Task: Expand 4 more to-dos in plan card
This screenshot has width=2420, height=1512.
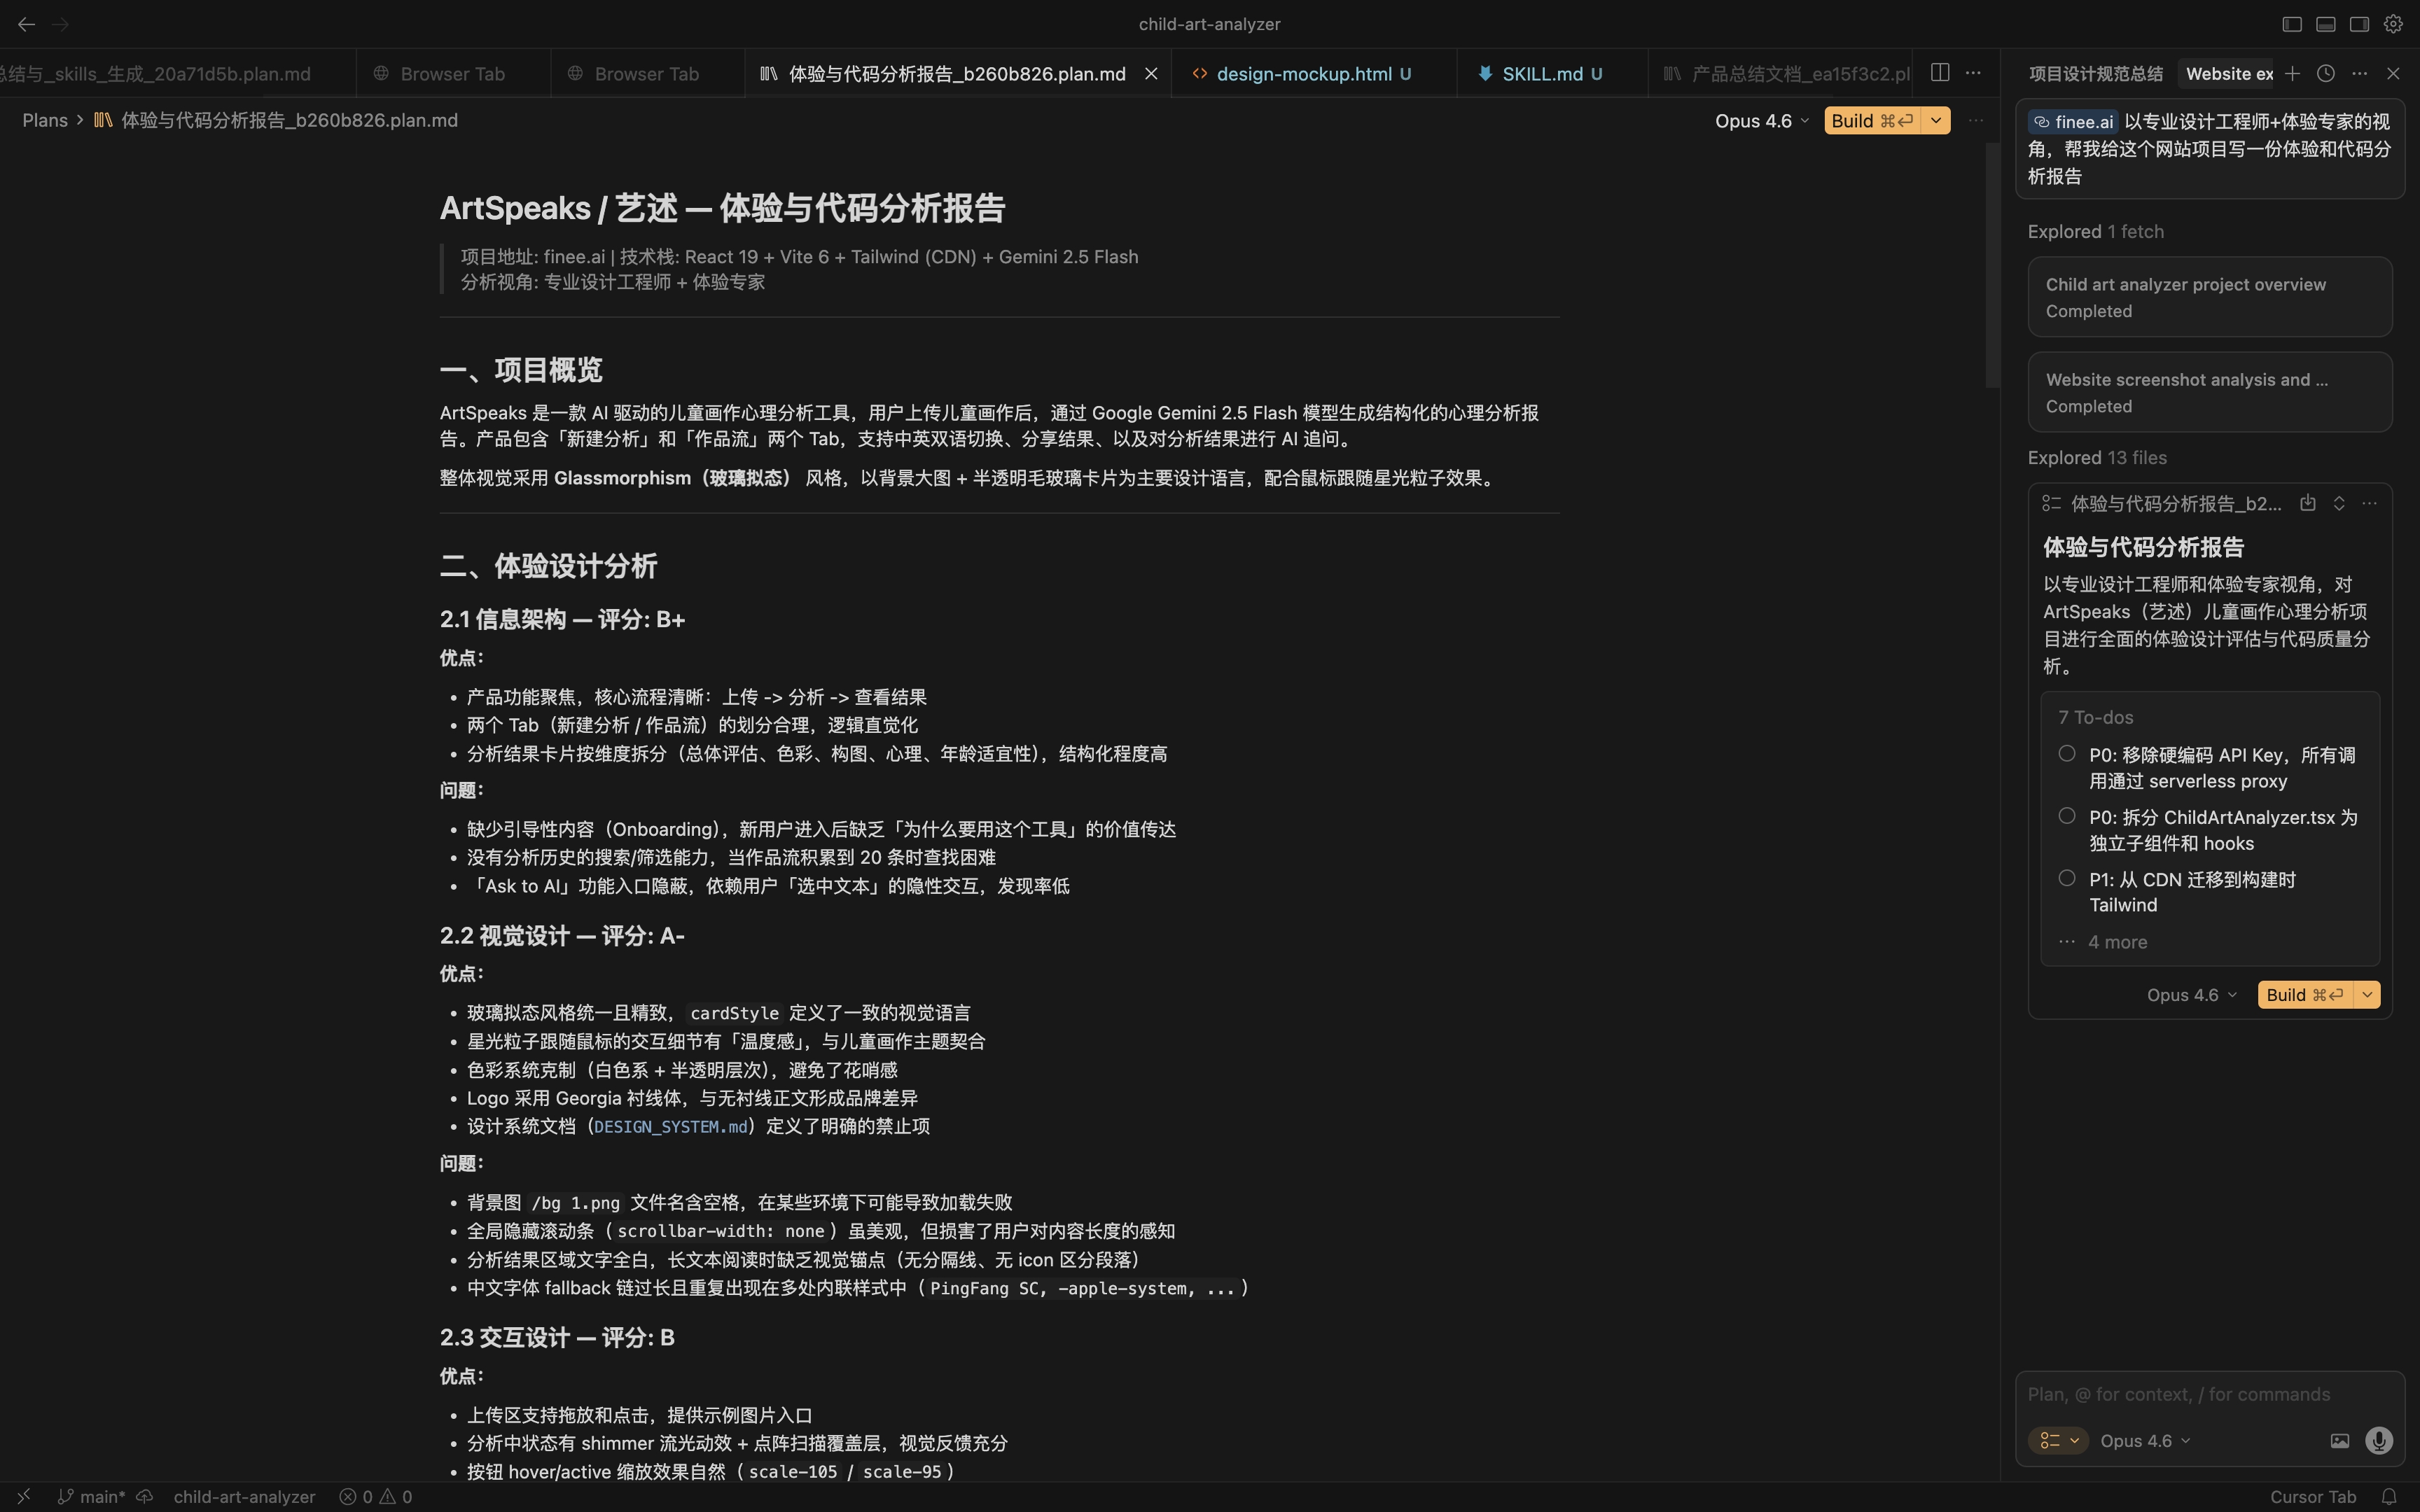Action: [x=2118, y=941]
